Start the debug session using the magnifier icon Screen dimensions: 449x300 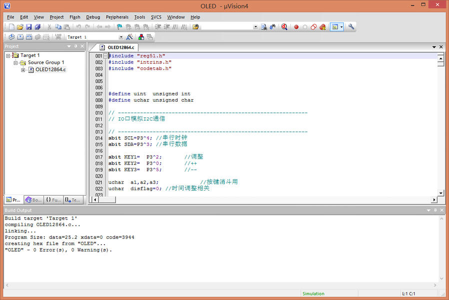[284, 27]
